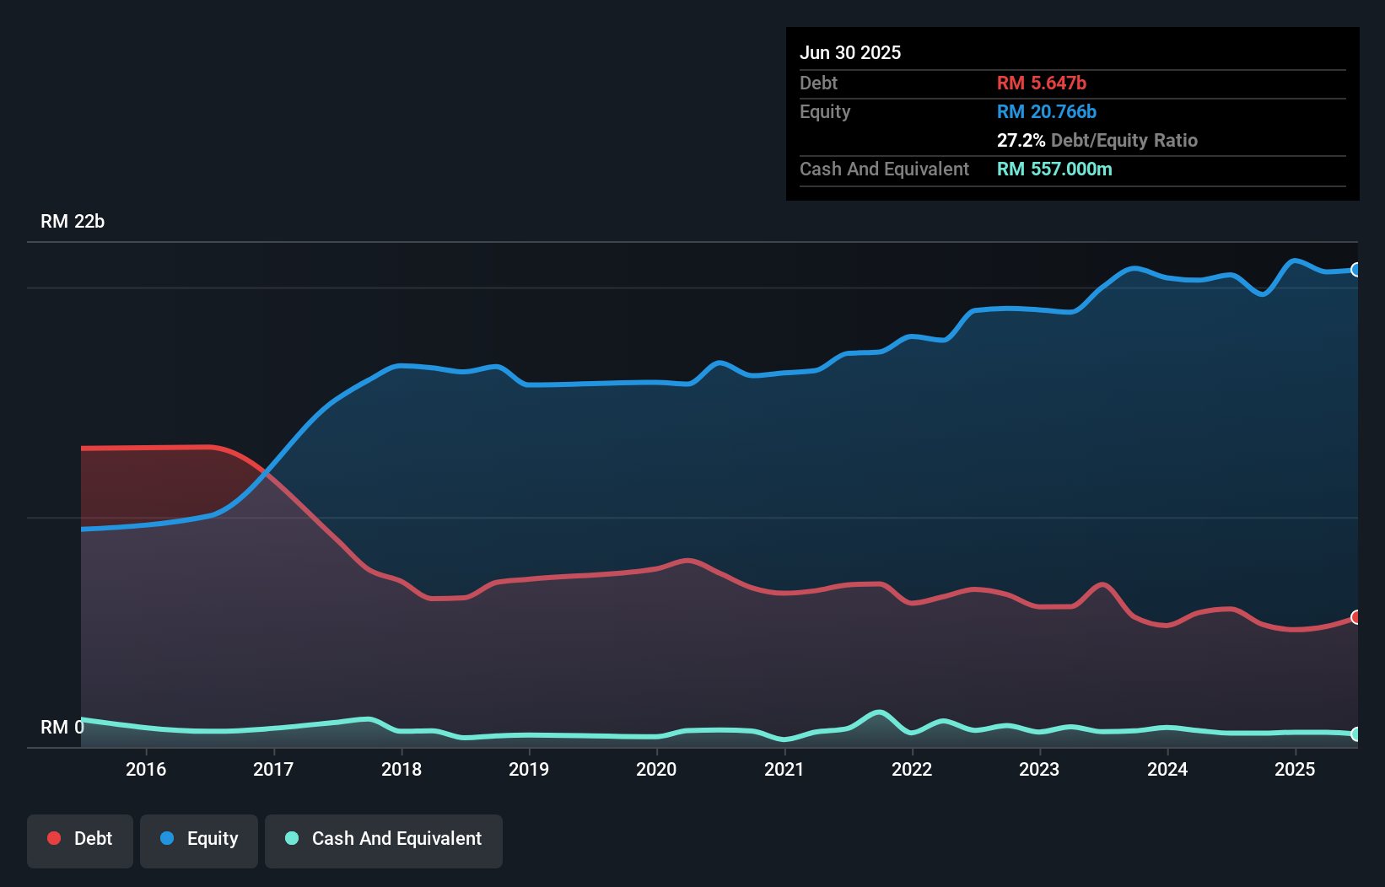
Task: Select the Debt endpoint marker on the chart
Action: (x=1355, y=618)
